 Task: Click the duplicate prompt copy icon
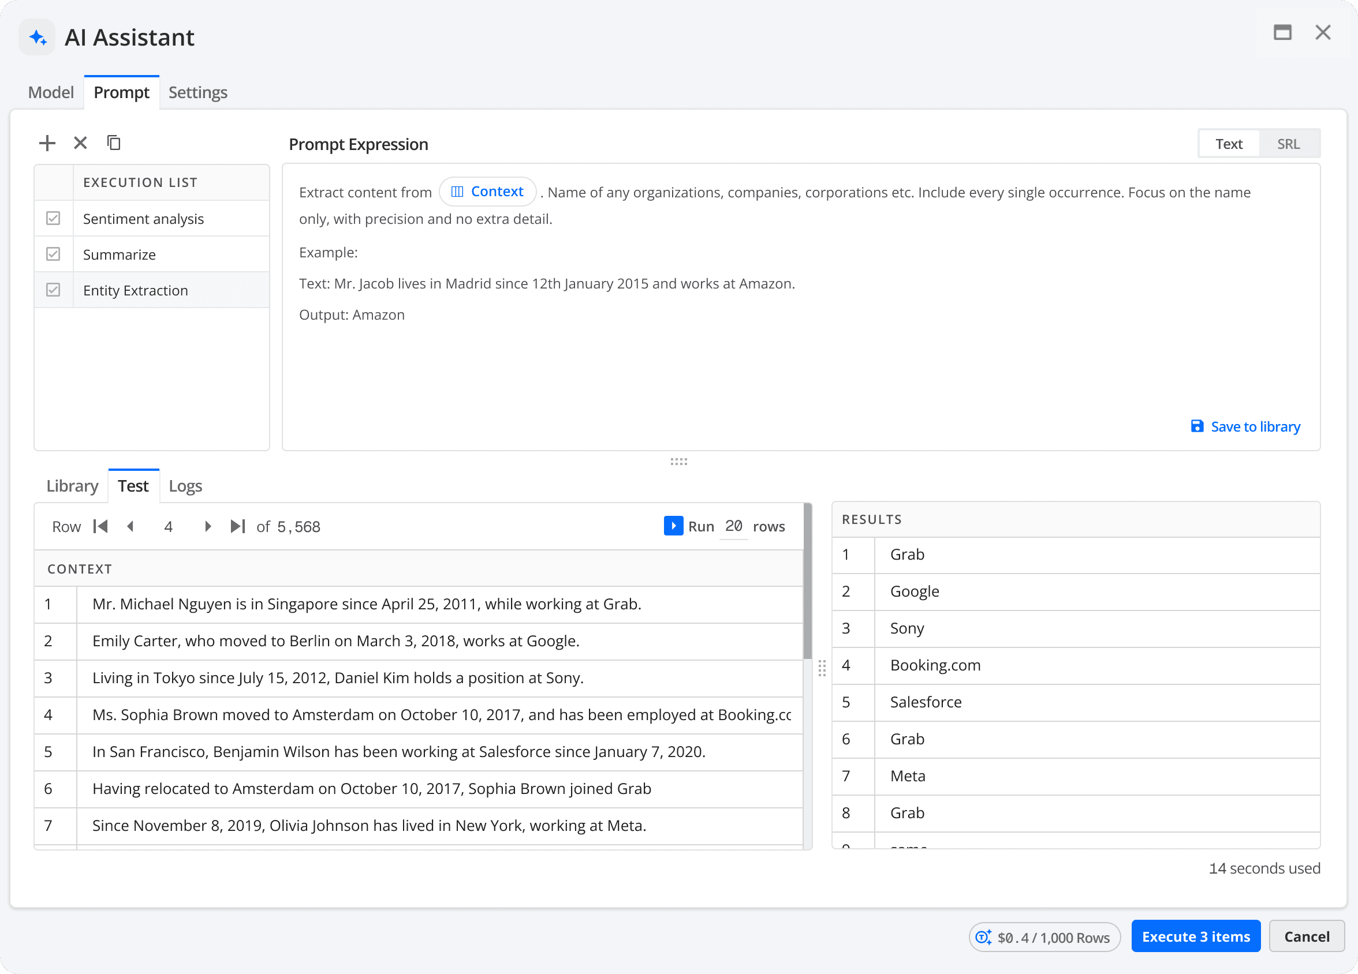click(x=114, y=143)
